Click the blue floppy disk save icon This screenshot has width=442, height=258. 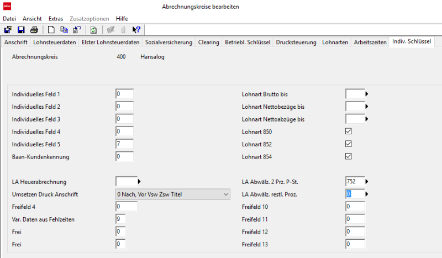coord(21,30)
